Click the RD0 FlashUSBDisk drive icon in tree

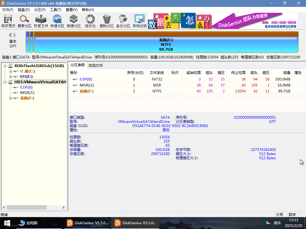pyautogui.click(x=10, y=66)
